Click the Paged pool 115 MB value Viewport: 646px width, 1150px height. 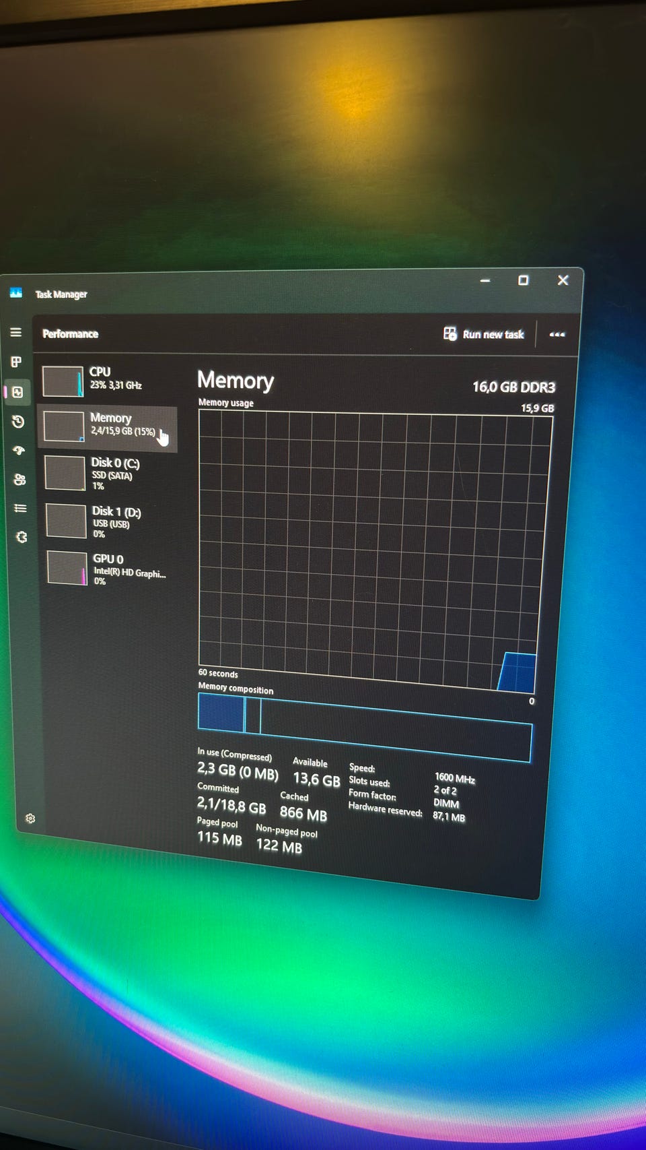[x=219, y=838]
